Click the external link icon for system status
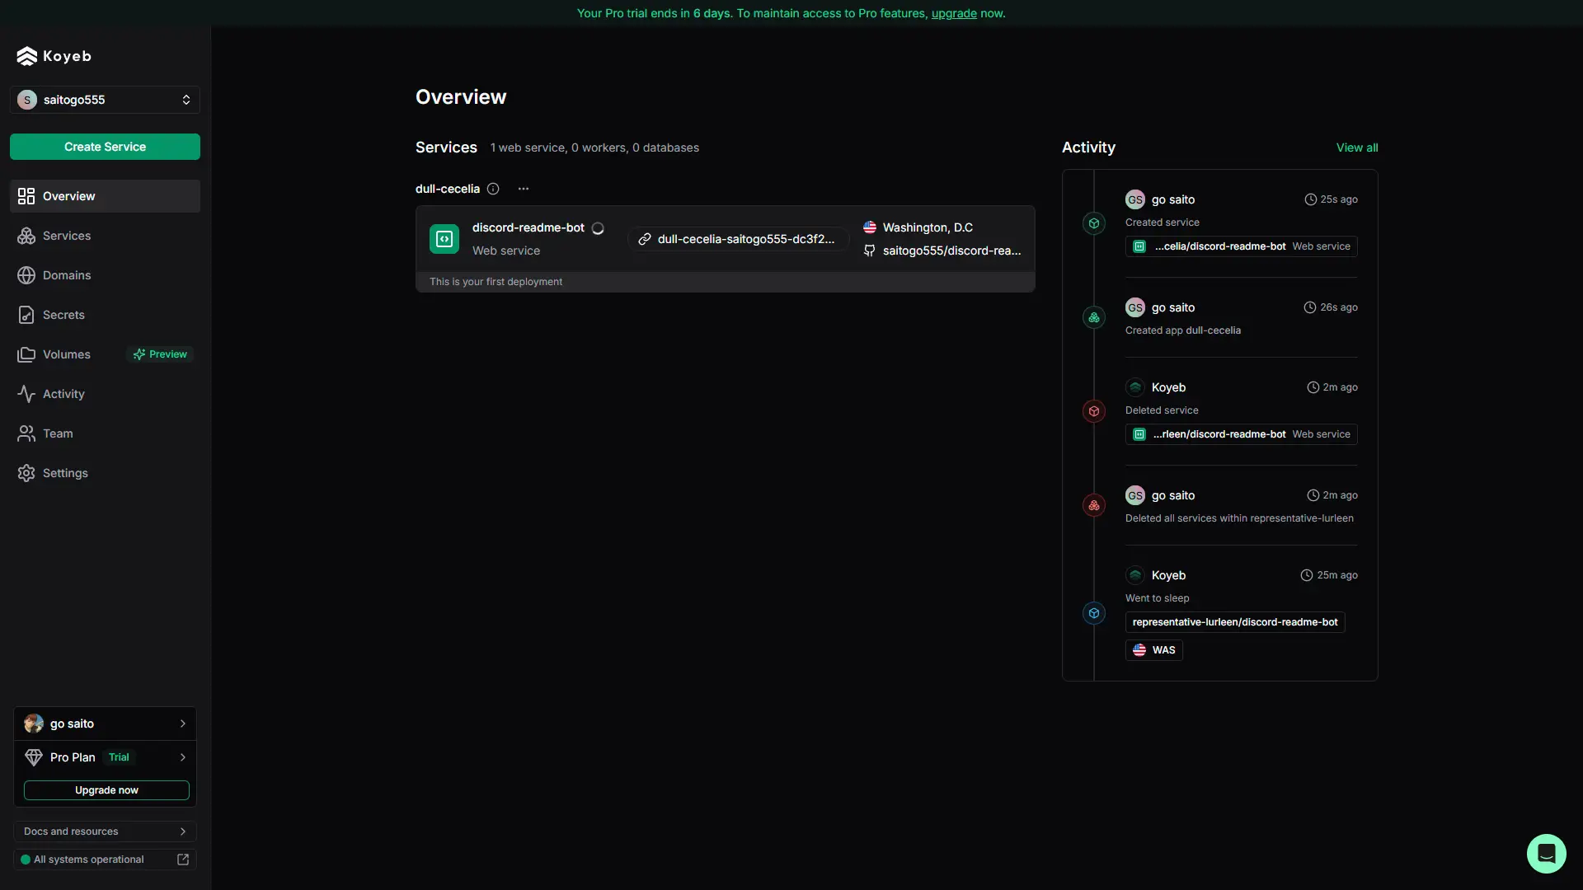The image size is (1583, 890). click(x=183, y=860)
